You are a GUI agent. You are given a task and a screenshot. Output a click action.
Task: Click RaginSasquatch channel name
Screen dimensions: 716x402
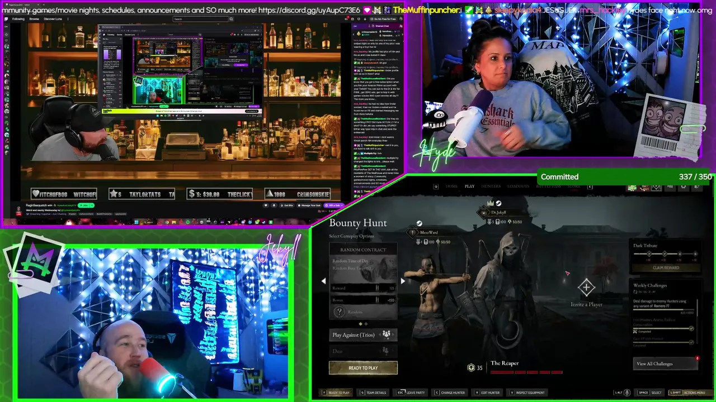pos(37,205)
